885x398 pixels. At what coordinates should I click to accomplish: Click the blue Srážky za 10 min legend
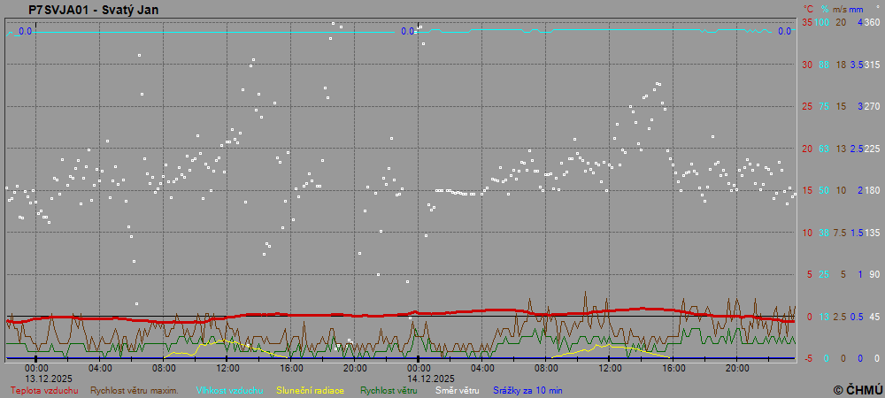pos(527,390)
